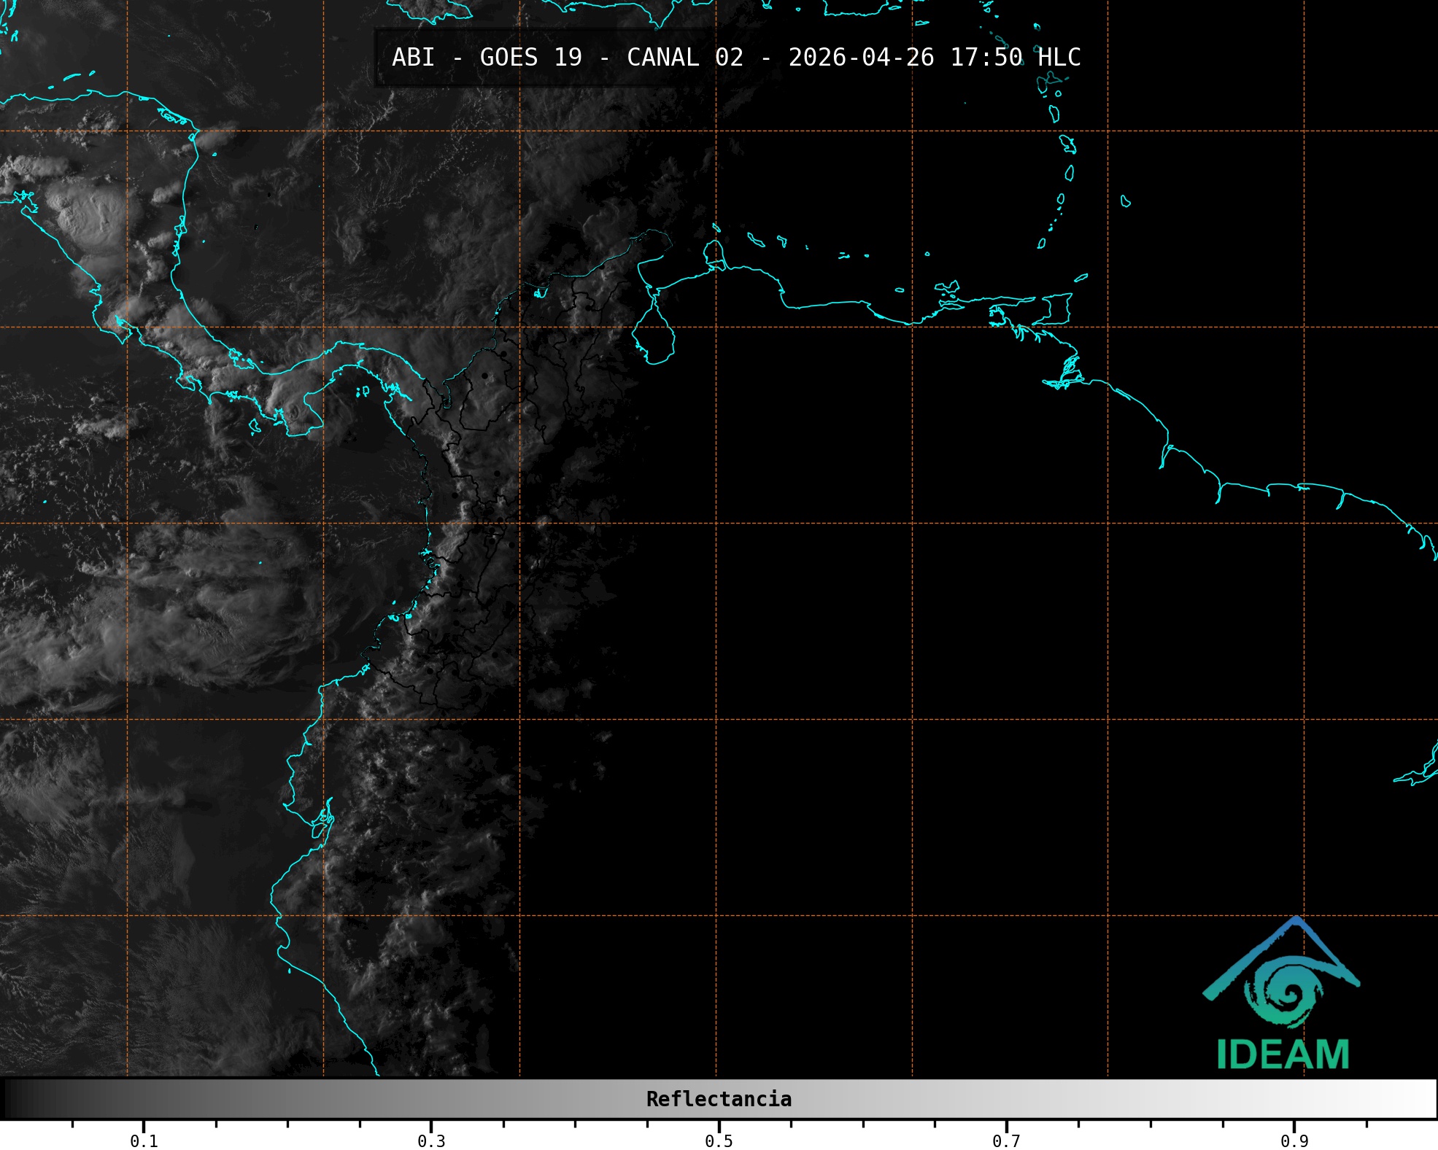Click the 0.5 tick label on colorbar
Viewport: 1438px width, 1150px height.
coord(719,1141)
